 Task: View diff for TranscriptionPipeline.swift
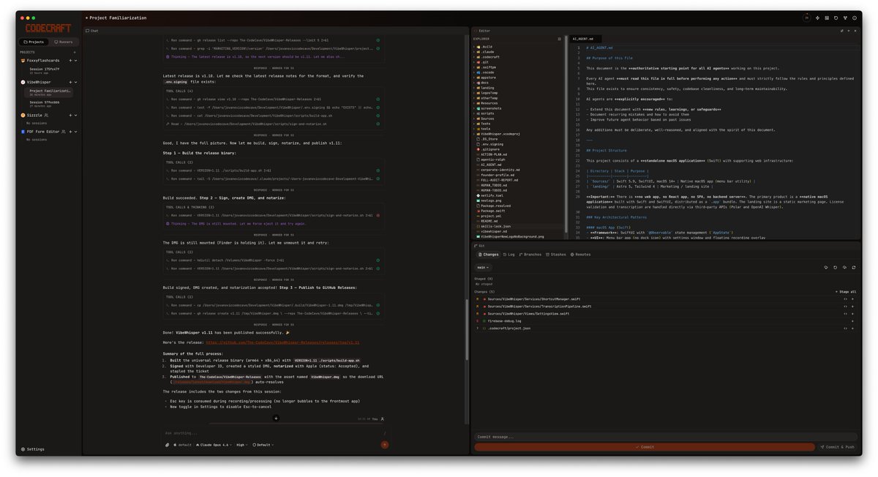(845, 307)
